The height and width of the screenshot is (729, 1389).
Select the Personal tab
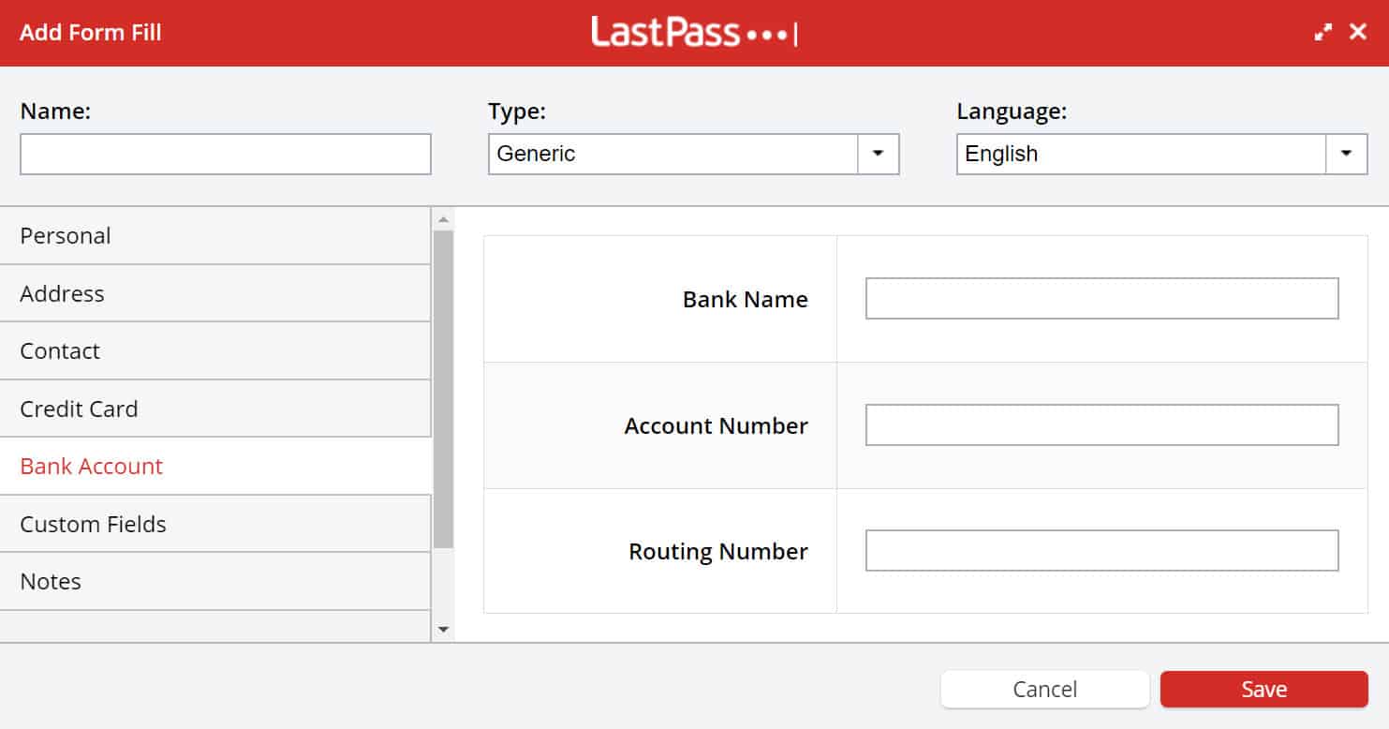[215, 236]
